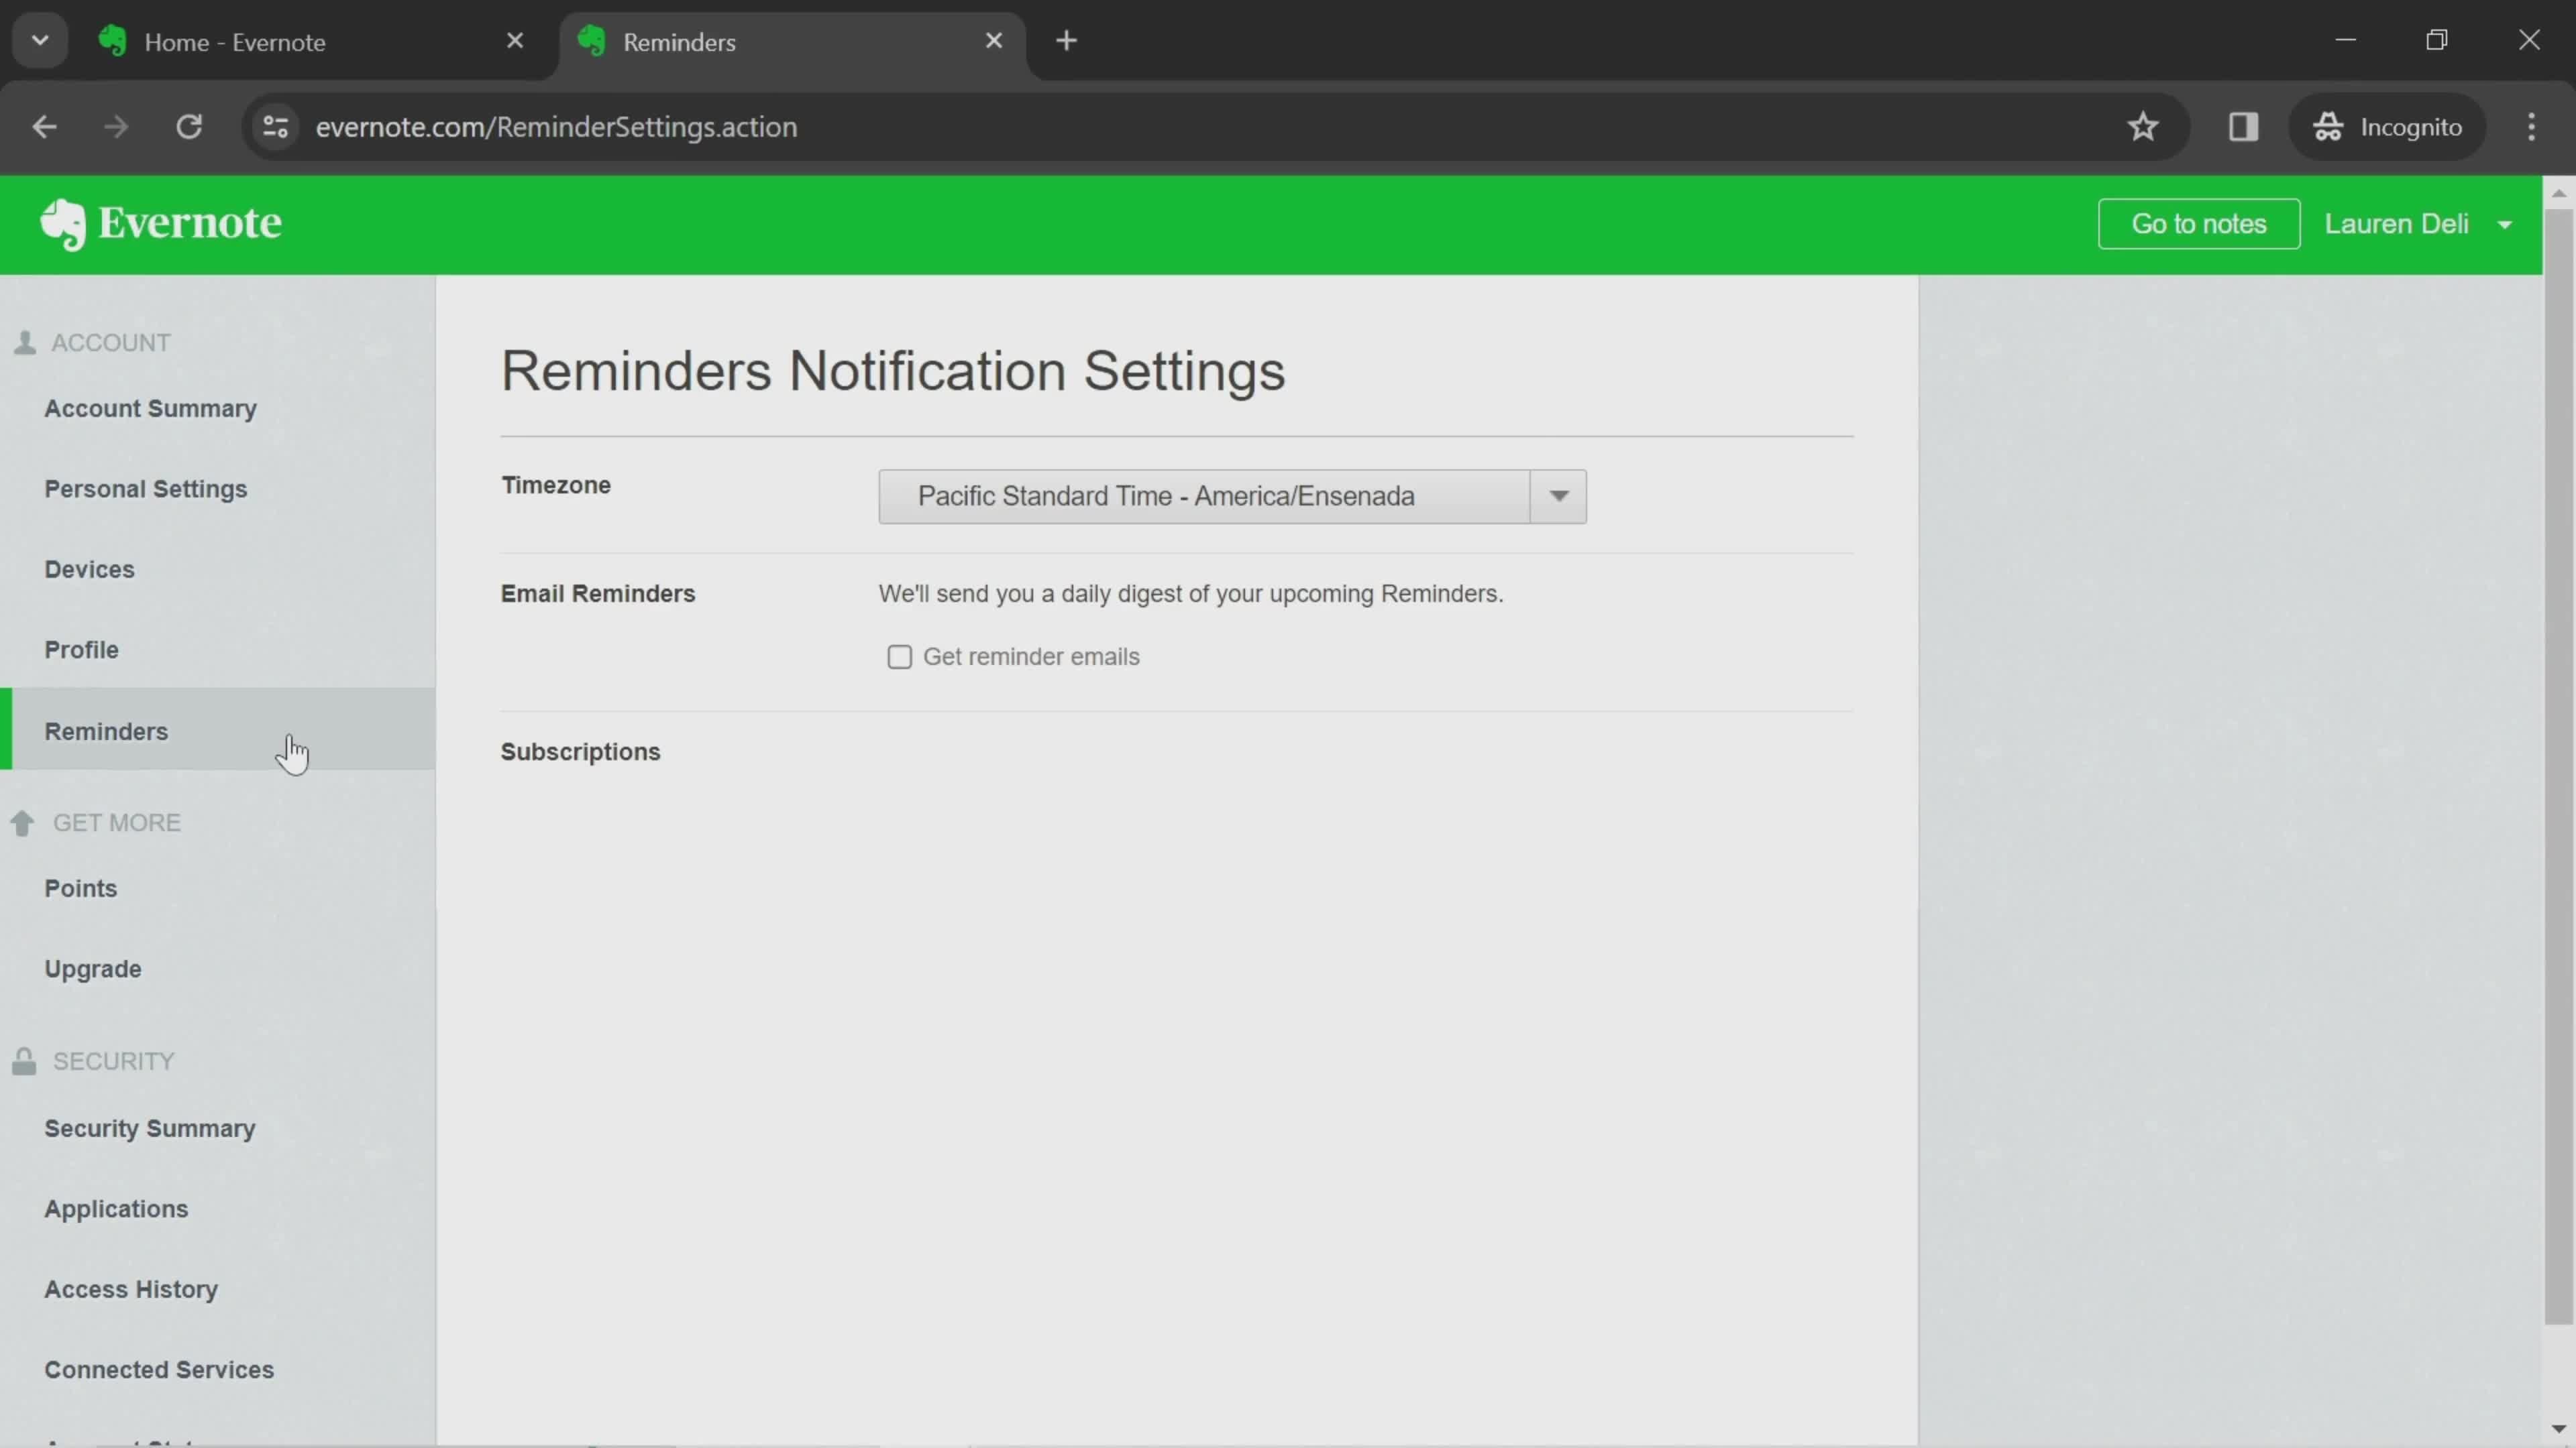This screenshot has width=2576, height=1448.
Task: Click the Devices sidebar icon
Action: [x=89, y=568]
